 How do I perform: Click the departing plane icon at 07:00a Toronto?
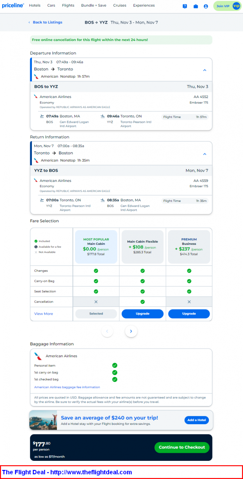(x=42, y=200)
